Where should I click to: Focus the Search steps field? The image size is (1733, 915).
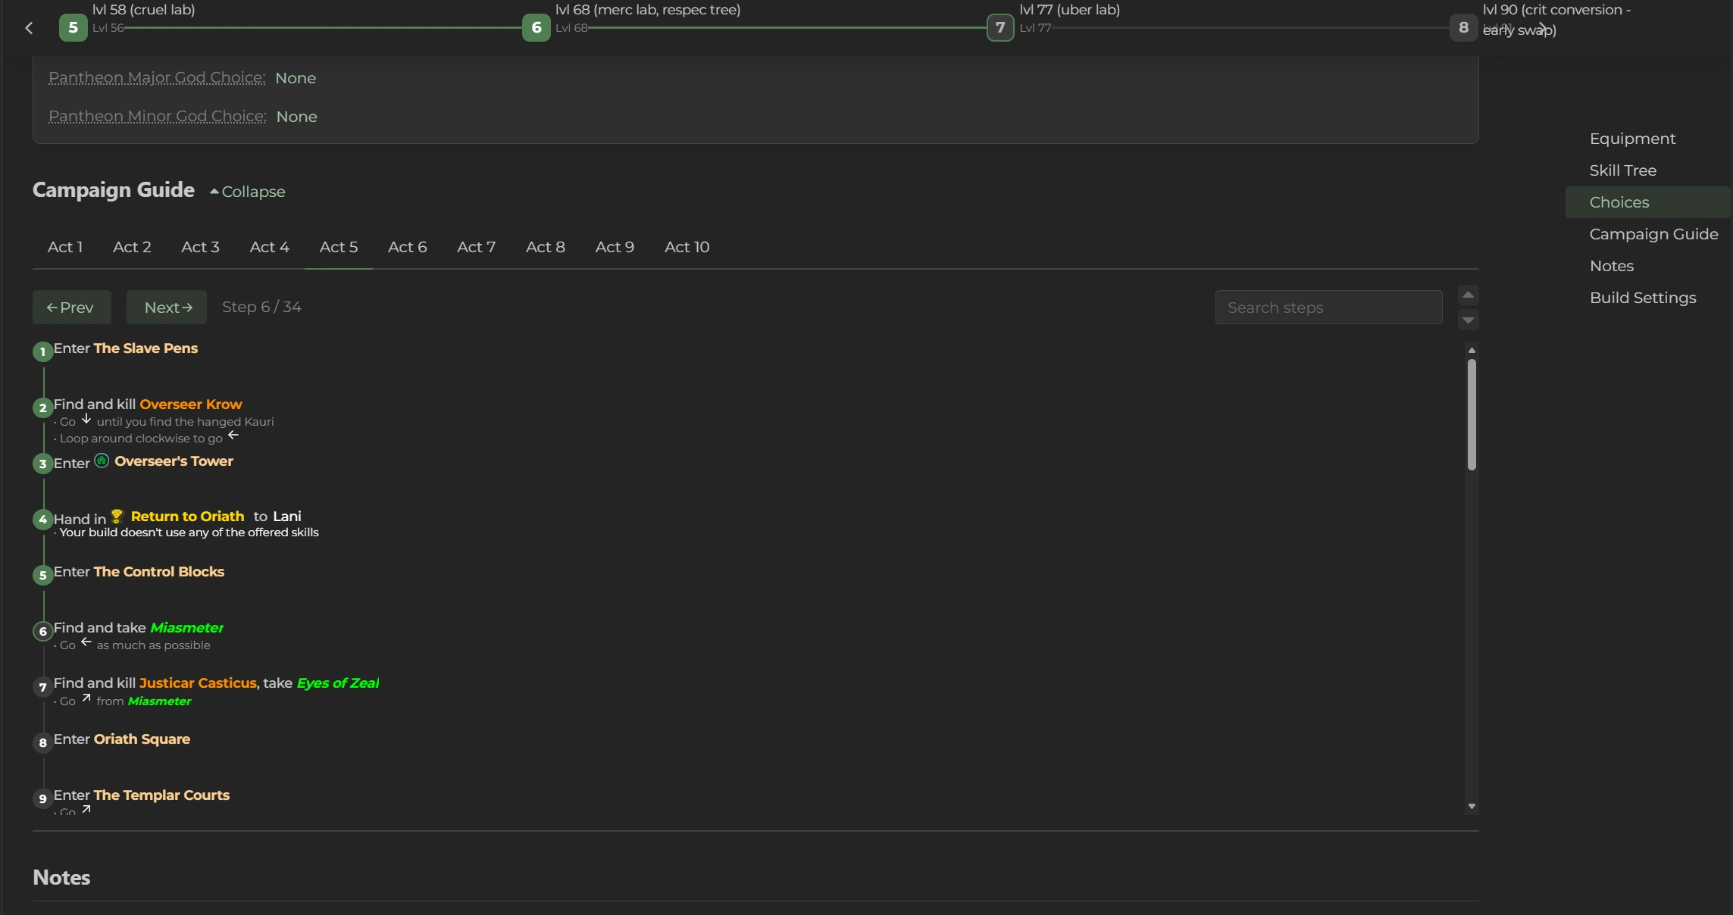point(1328,308)
